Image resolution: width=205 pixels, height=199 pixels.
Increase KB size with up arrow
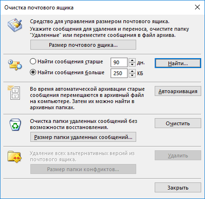coord(132,71)
